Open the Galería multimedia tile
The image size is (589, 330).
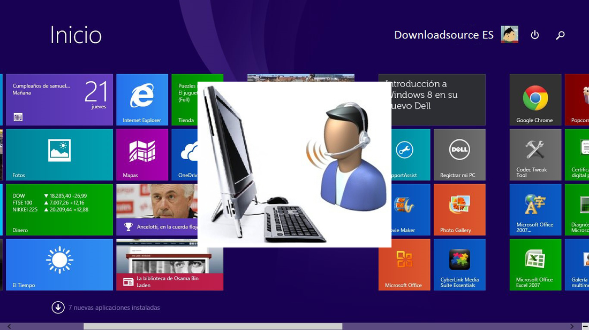click(577, 265)
